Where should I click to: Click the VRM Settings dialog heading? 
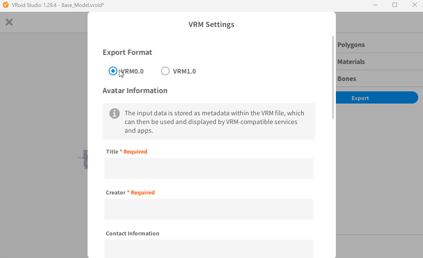pyautogui.click(x=211, y=24)
